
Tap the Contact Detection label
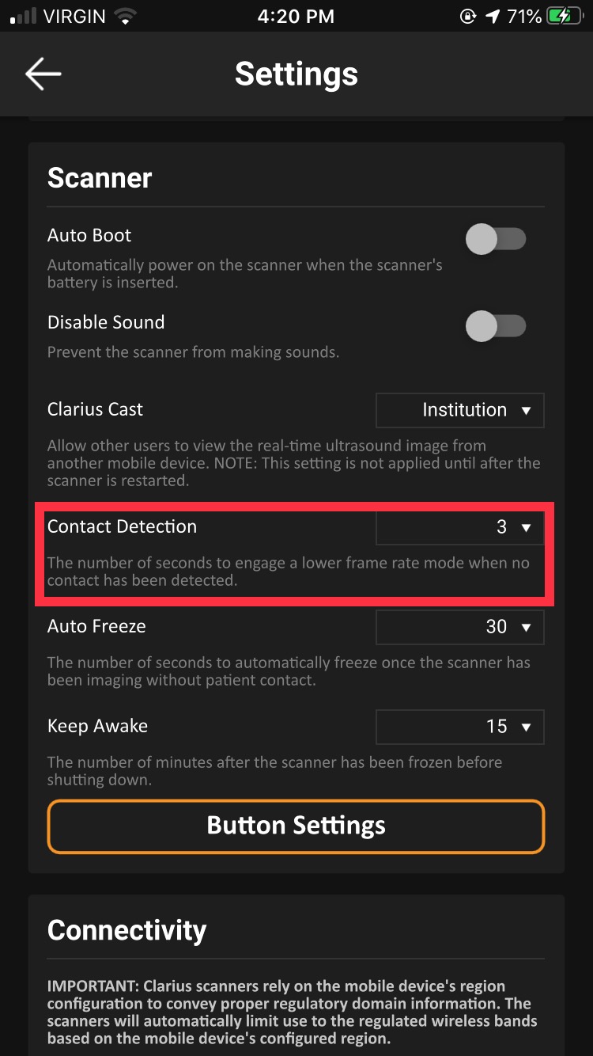[122, 526]
